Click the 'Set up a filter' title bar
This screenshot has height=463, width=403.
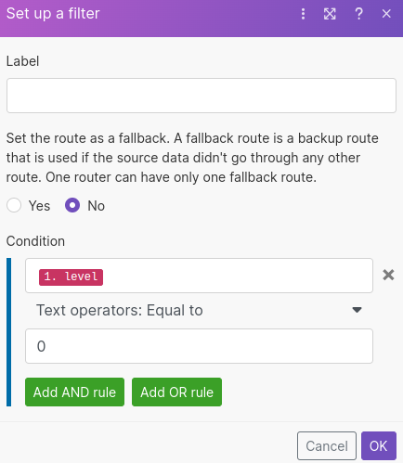53,14
